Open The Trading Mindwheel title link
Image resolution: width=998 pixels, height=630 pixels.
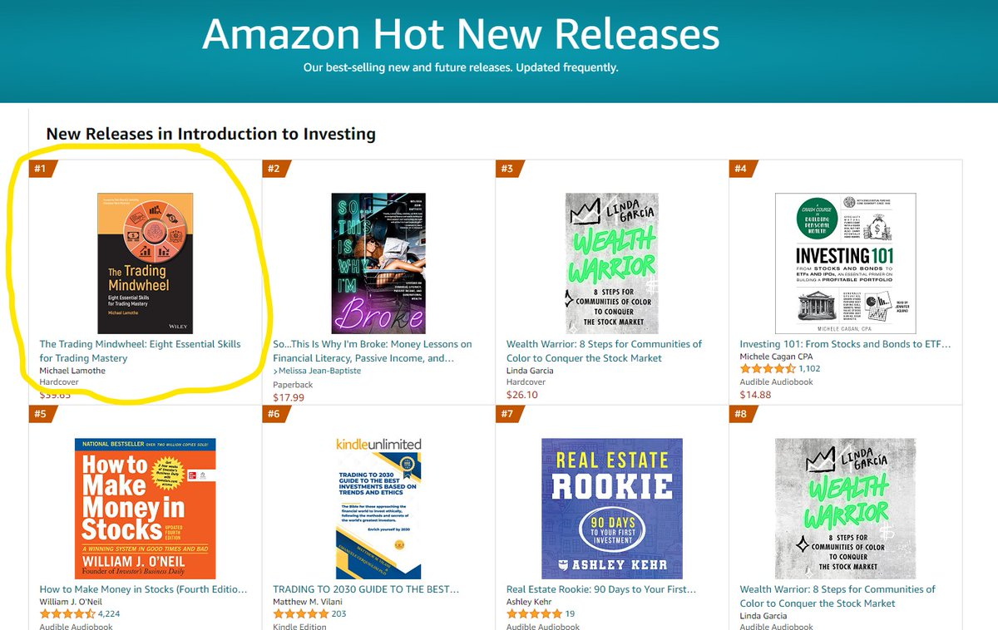click(x=140, y=351)
